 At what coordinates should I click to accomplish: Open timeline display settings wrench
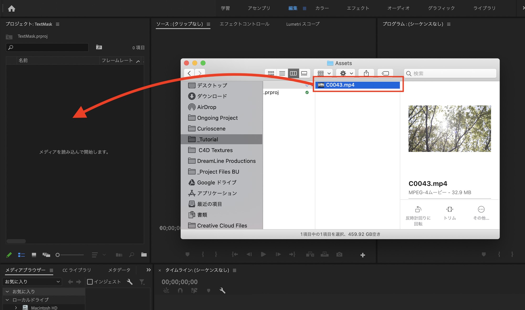point(222,290)
